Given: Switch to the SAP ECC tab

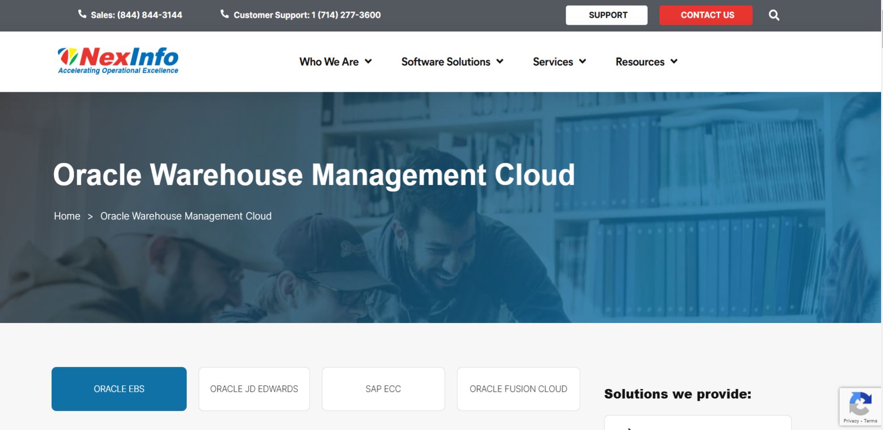Looking at the screenshot, I should 383,388.
